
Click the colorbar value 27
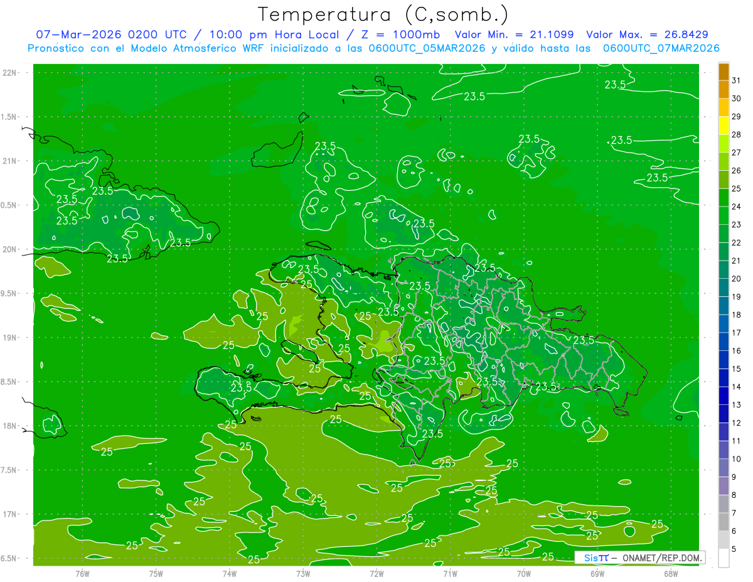(737, 152)
